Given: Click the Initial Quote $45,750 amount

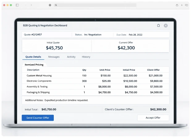Looking at the screenshot, I should tap(54, 48).
